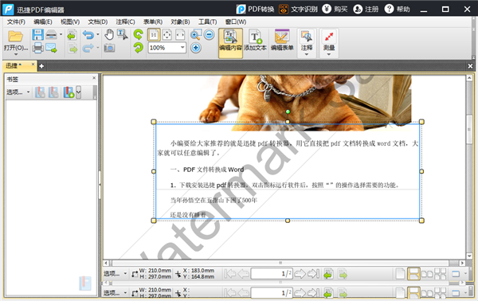Image resolution: width=478 pixels, height=301 pixels.
Task: Open the 选项 dropdown in the bookmarks panel
Action: click(18, 92)
